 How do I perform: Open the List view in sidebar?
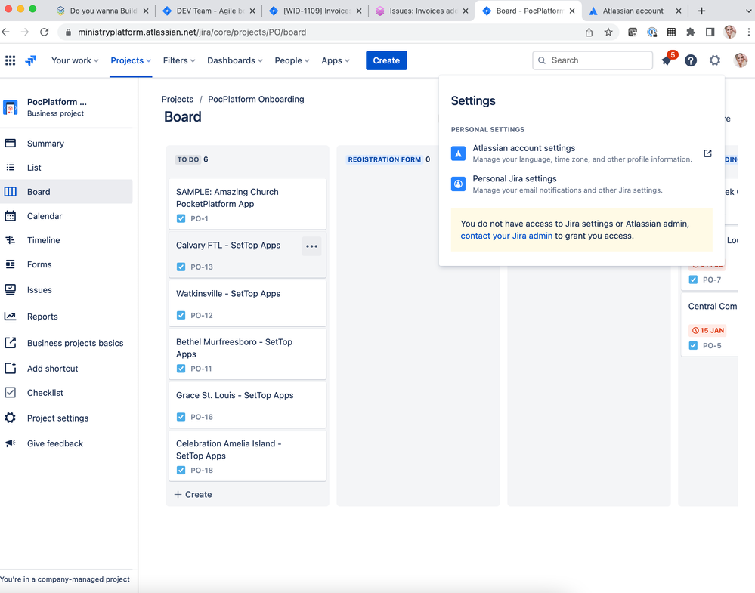(x=67, y=168)
